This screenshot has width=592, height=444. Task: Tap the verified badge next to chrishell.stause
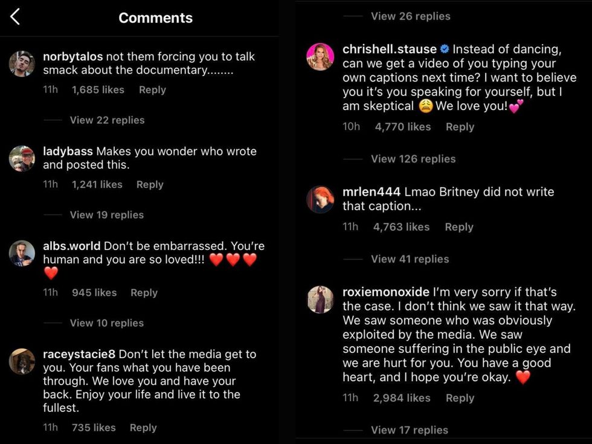[444, 49]
